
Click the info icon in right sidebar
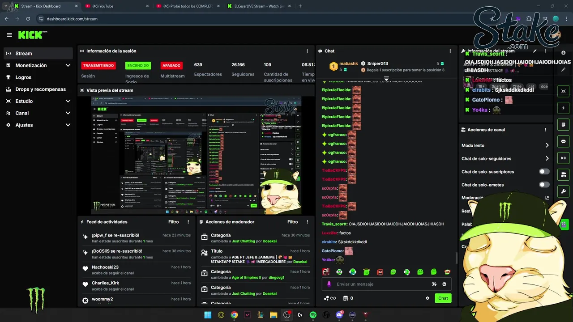click(564, 53)
